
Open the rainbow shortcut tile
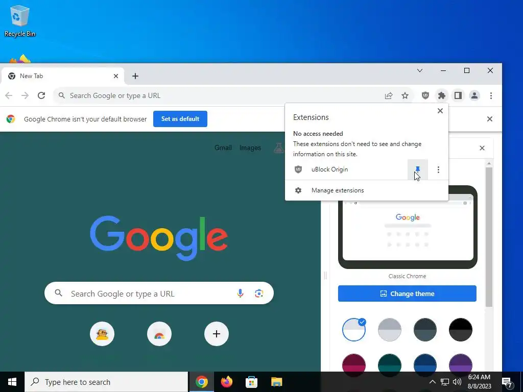[x=159, y=334]
